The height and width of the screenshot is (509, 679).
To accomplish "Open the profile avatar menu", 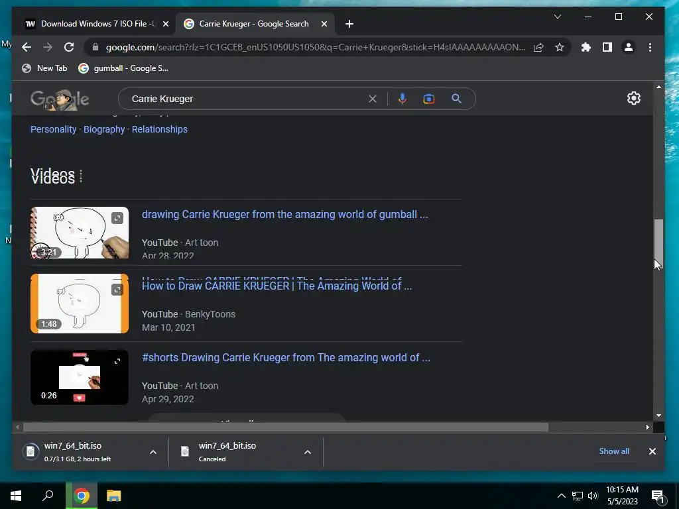I will (629, 47).
